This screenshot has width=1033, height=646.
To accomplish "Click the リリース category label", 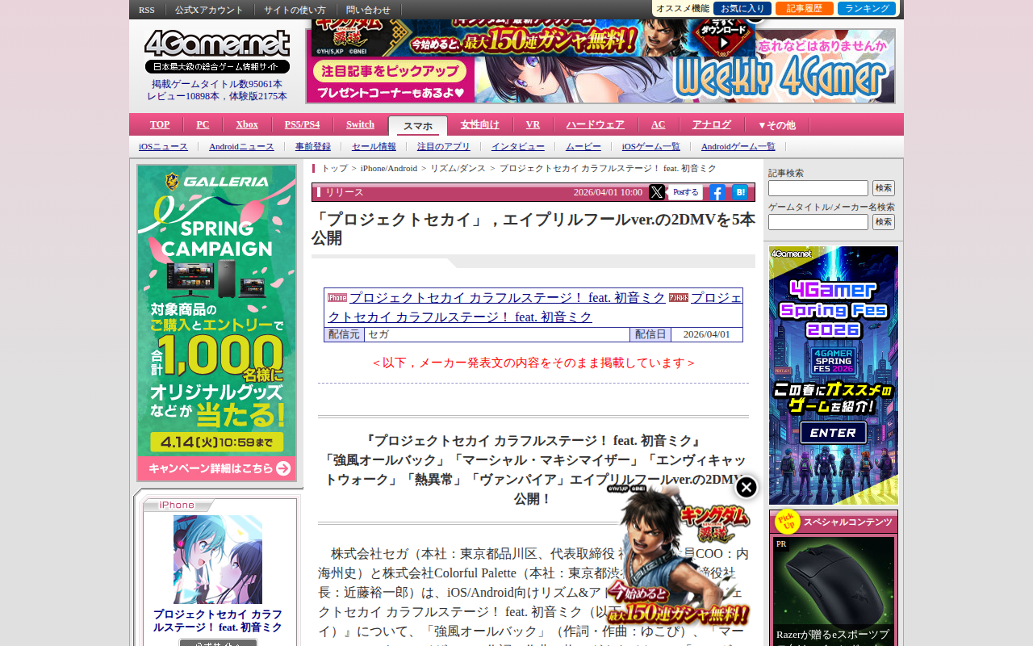I will coord(345,192).
